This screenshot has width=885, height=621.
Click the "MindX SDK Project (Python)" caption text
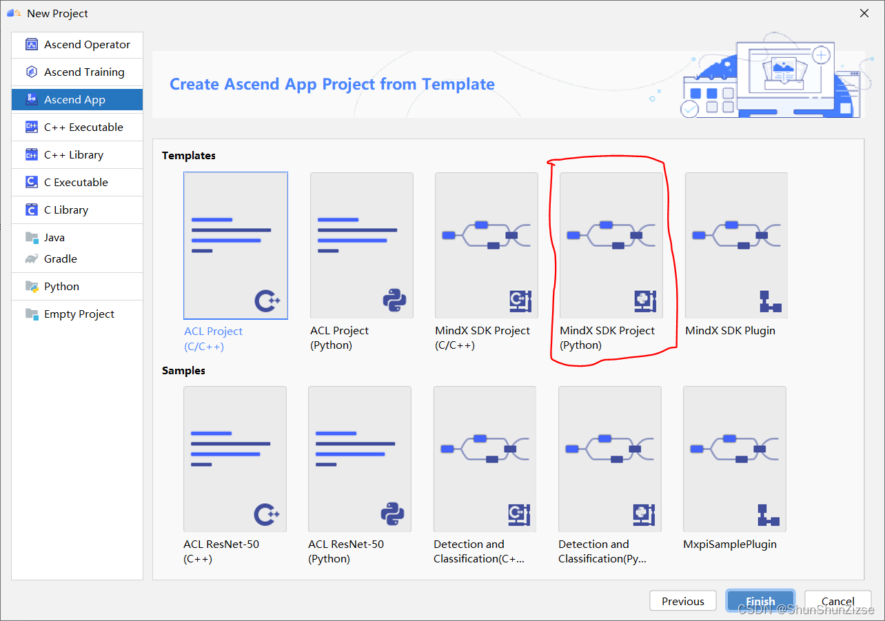pyautogui.click(x=607, y=338)
